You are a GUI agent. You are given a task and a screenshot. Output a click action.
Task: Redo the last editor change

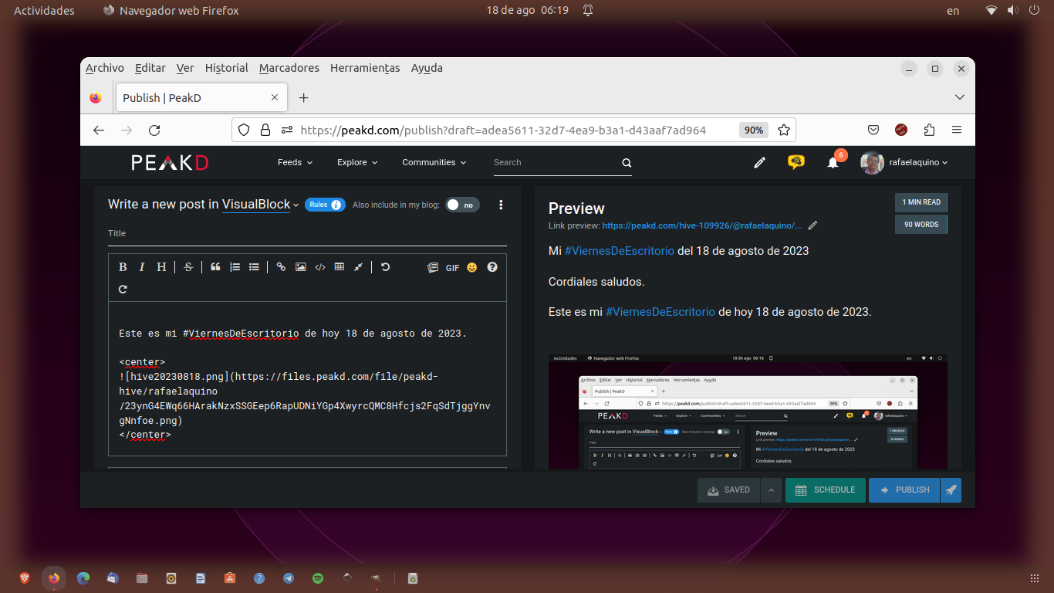pos(123,290)
